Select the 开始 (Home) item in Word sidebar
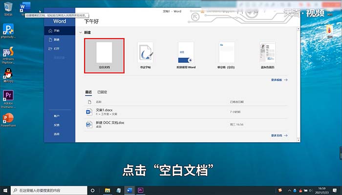 pos(60,31)
